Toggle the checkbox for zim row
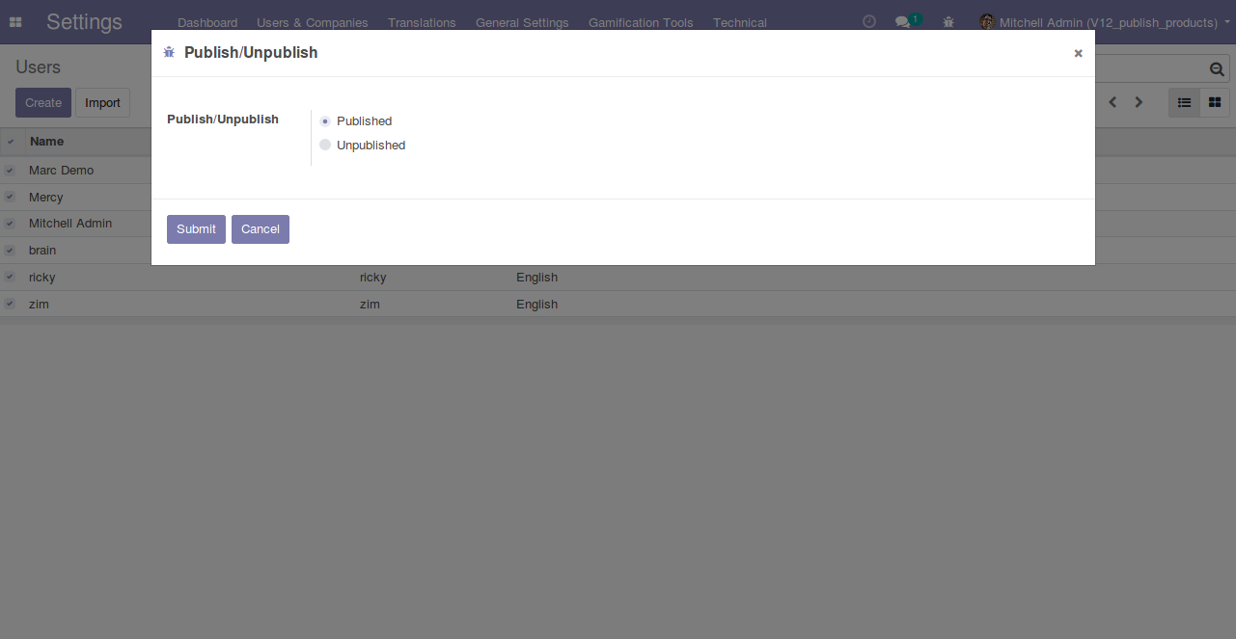The width and height of the screenshot is (1236, 639). point(10,305)
